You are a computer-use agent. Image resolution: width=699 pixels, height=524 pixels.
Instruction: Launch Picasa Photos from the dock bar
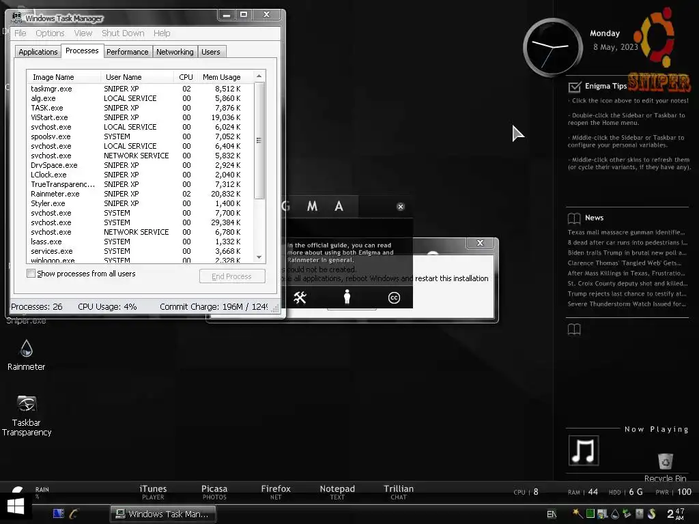pos(214,493)
